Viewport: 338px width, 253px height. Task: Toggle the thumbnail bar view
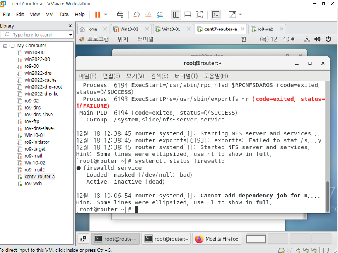point(188,15)
